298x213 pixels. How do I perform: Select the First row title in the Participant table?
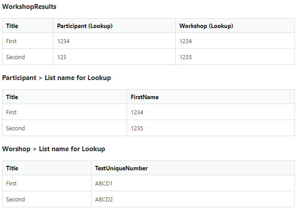tap(12, 112)
